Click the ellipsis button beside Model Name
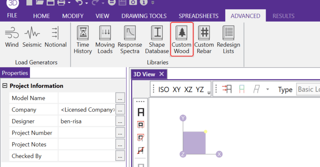Image resolution: width=320 pixels, height=167 pixels. pyautogui.click(x=120, y=98)
